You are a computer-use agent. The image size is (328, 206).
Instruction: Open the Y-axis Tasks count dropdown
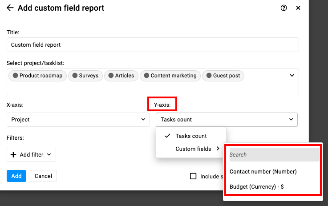(x=227, y=120)
